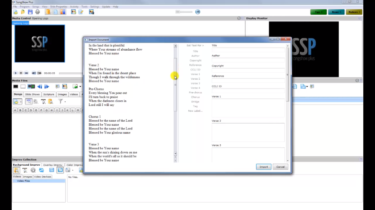Create a new file from main toolbar

coord(16,12)
